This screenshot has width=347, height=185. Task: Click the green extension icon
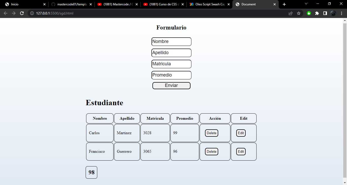pos(309,13)
